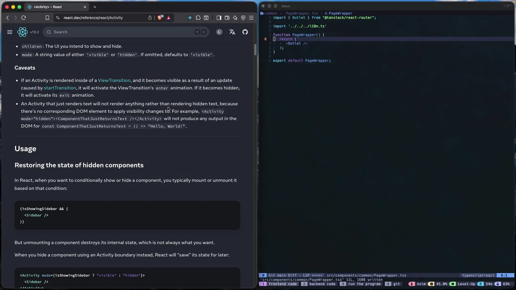This screenshot has height=290, width=516.
Task: Open Brave Wallet icon
Action: point(227,18)
